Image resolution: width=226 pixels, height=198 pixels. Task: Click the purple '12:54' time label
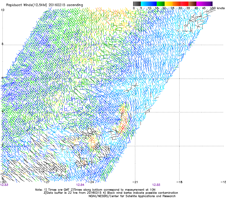(x=80, y=185)
